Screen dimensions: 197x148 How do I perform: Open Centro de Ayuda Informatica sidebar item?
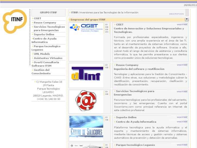pos(44,40)
